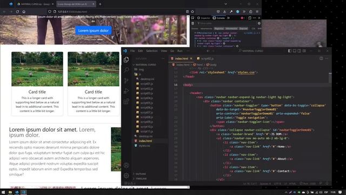Open the Manage gear in VS Code activity bar

coord(126,175)
